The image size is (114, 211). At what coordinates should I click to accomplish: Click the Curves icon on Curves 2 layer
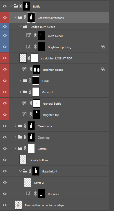(29, 194)
